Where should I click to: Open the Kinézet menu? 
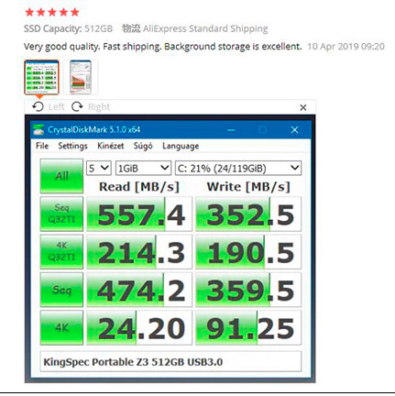[111, 146]
